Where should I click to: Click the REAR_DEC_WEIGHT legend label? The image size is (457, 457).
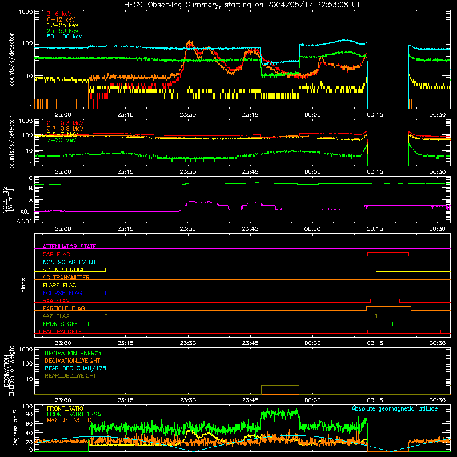70,376
